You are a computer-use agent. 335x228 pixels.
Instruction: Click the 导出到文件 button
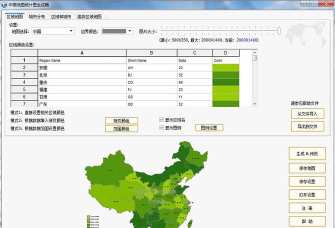[307, 126]
